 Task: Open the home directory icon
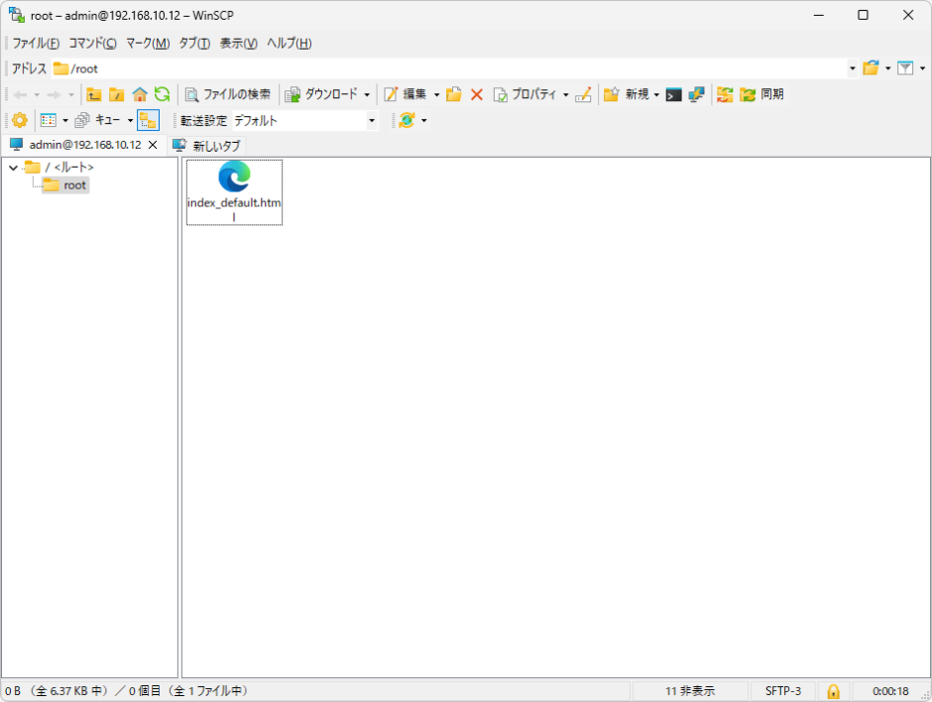point(138,94)
